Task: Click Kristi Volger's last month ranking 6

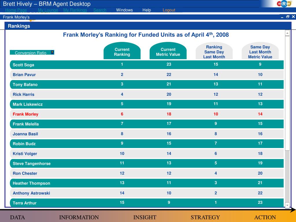Action: [216, 153]
